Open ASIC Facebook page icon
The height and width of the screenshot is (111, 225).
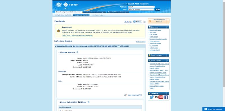point(166,97)
